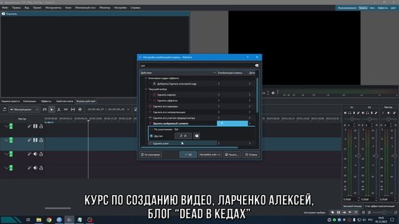Viewport: 399px width, 224px height.
Task: Click A1 mixer record microphone icon
Action: 354,113
